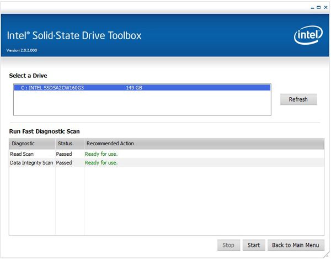Click the Select a Drive heading
Screen dimensions: 331x259
pyautogui.click(x=28, y=76)
